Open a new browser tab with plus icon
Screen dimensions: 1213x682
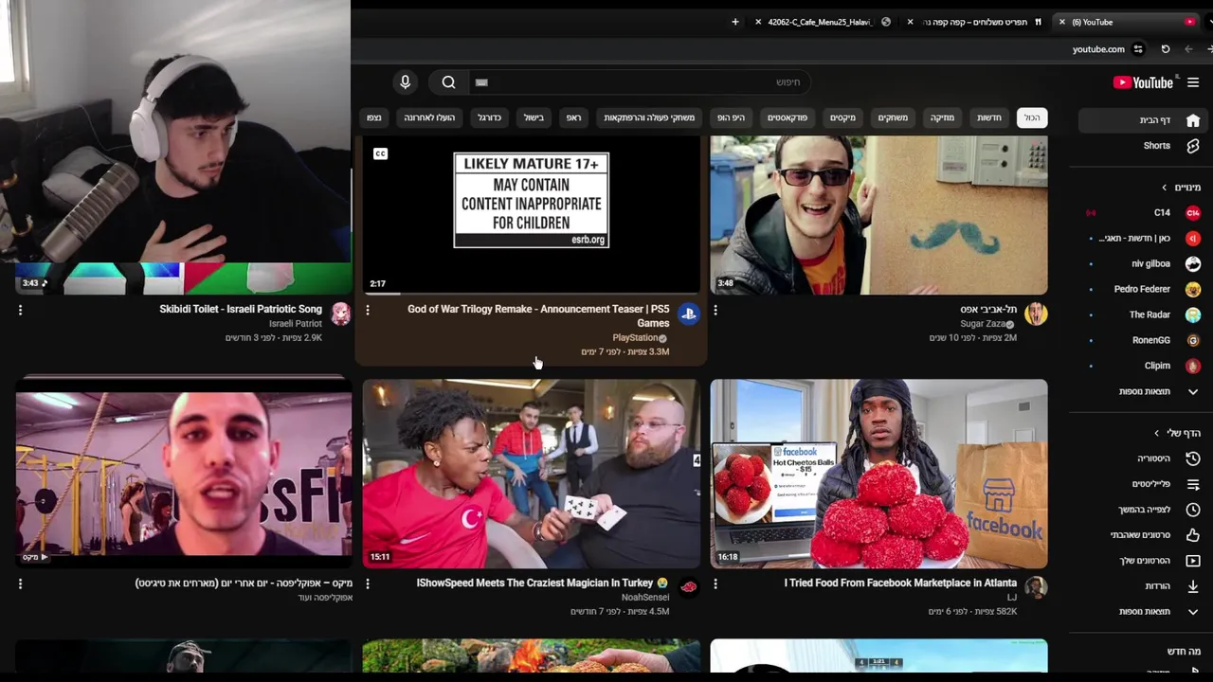(734, 22)
